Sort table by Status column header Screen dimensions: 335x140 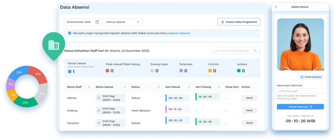click(158, 87)
